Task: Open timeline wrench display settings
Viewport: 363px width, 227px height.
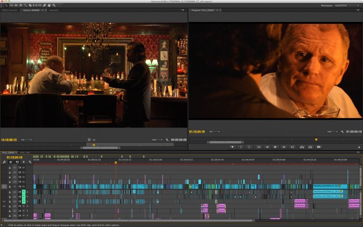Action: (30, 162)
